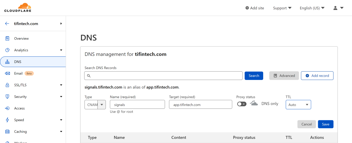
Task: Click the Cloudflare logo
Action: (18, 8)
